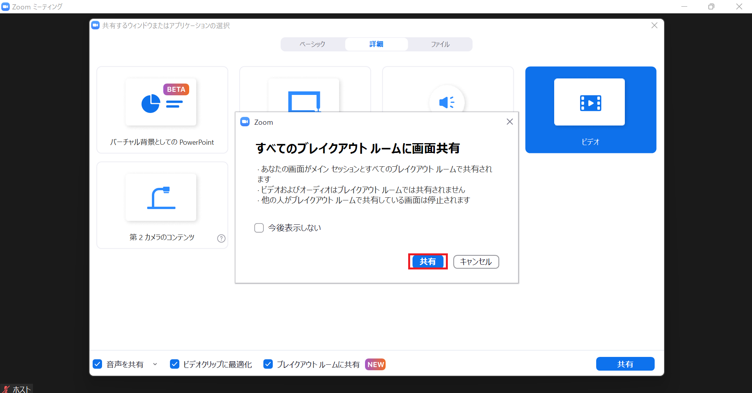
Task: Toggle the 音声を共有 checkbox
Action: 97,364
